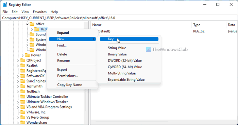Expand the Wondershare key
The image size is (238, 125).
(x=18, y=123)
